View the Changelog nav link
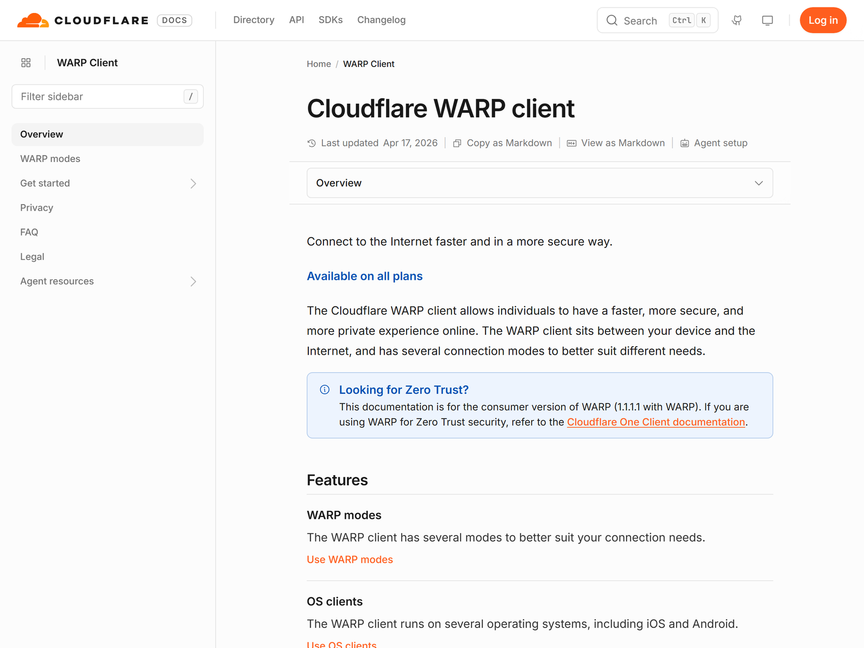 point(381,20)
